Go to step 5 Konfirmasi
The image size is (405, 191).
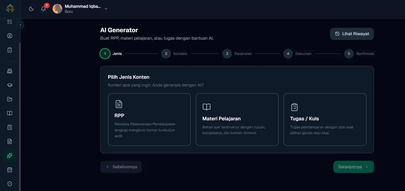pos(359,54)
